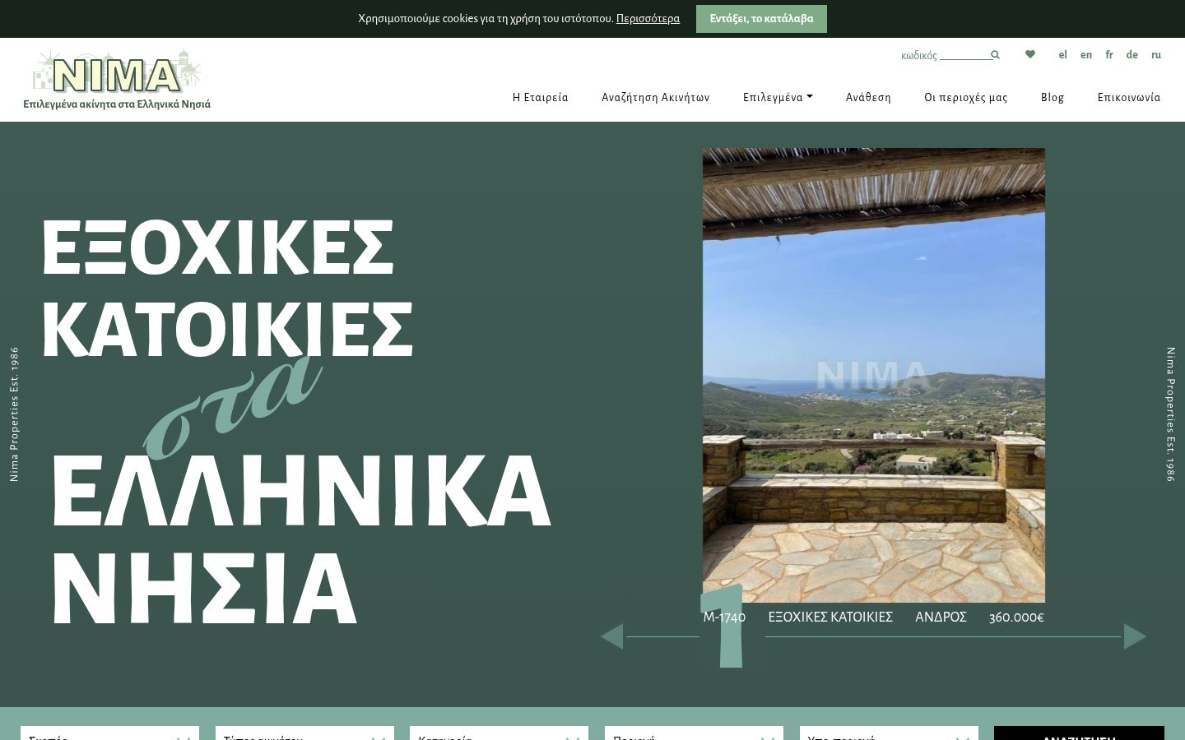Expand the Επιλεγμένα dropdown menu
The height and width of the screenshot is (740, 1185).
tap(778, 97)
